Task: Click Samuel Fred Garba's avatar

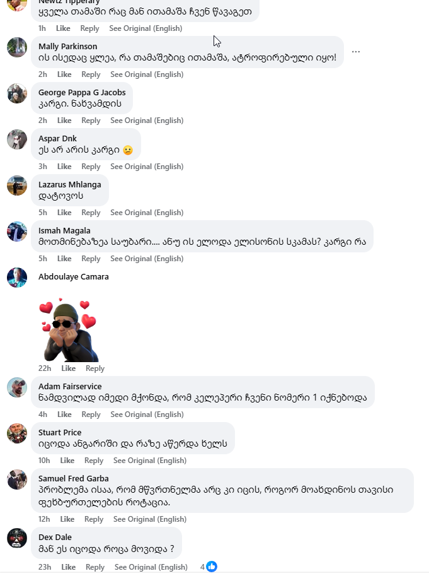Action: pyautogui.click(x=17, y=479)
